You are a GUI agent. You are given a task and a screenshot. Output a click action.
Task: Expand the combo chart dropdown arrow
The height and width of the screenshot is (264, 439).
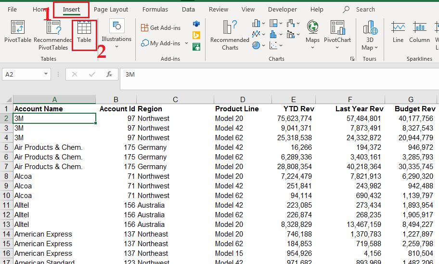298,34
